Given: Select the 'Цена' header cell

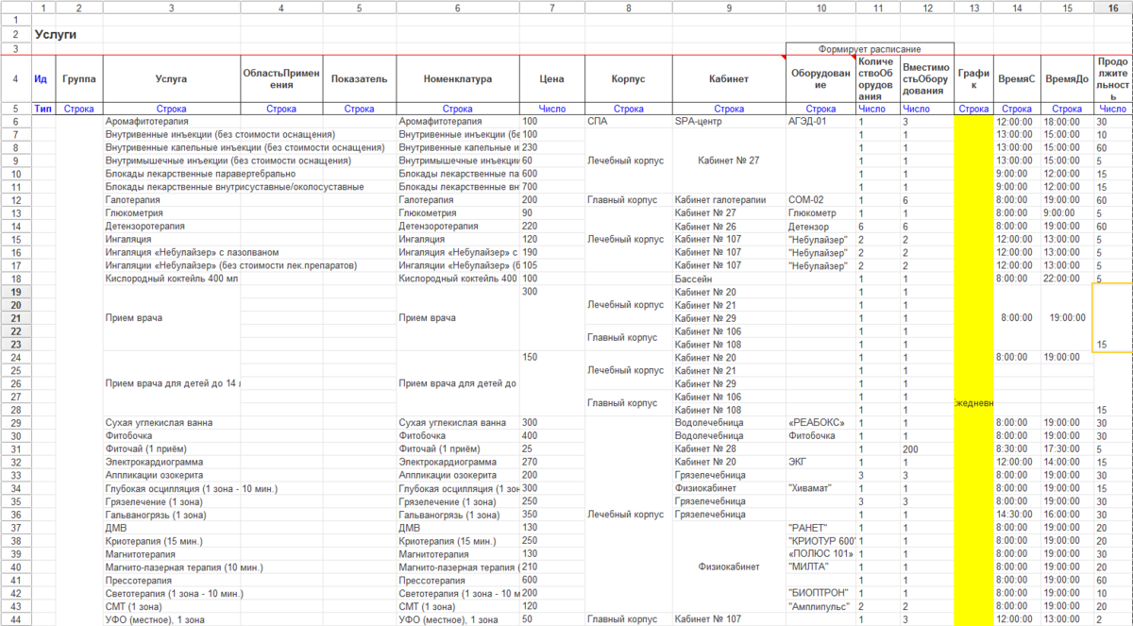Looking at the screenshot, I should tap(552, 79).
